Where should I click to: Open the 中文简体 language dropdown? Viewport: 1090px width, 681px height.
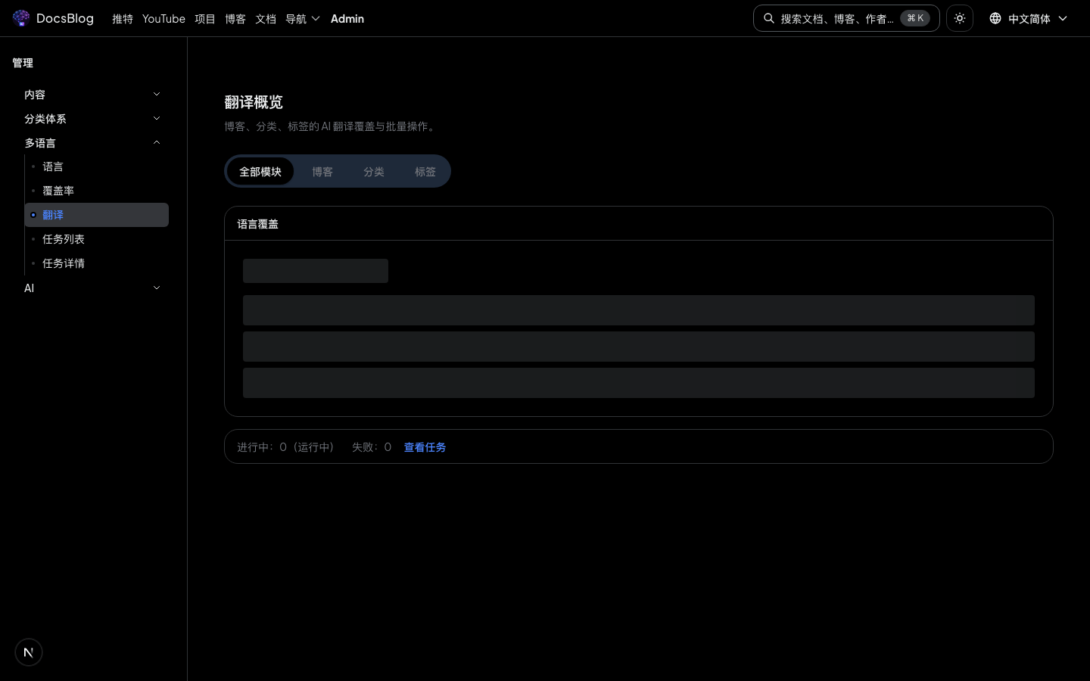1029,18
